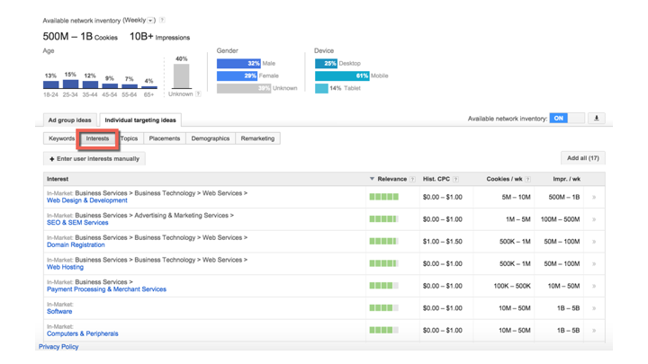This screenshot has height=364, width=648.
Task: Add Web Hosting row via arrow icon
Action: pos(594,264)
